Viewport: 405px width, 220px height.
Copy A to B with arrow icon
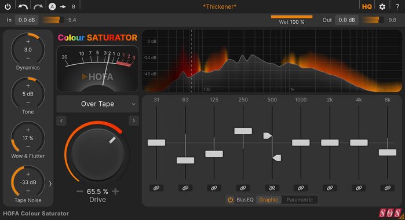[63, 7]
